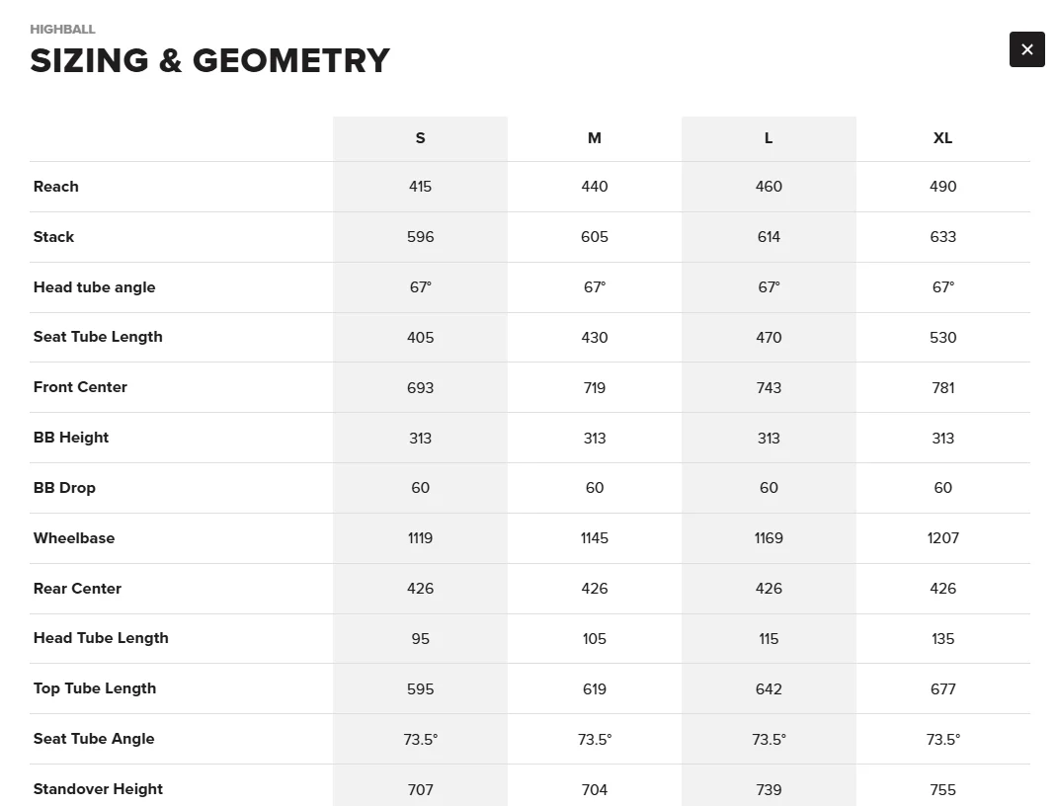The height and width of the screenshot is (806, 1056).
Task: Click the Seat Tube Length label
Action: pos(98,337)
